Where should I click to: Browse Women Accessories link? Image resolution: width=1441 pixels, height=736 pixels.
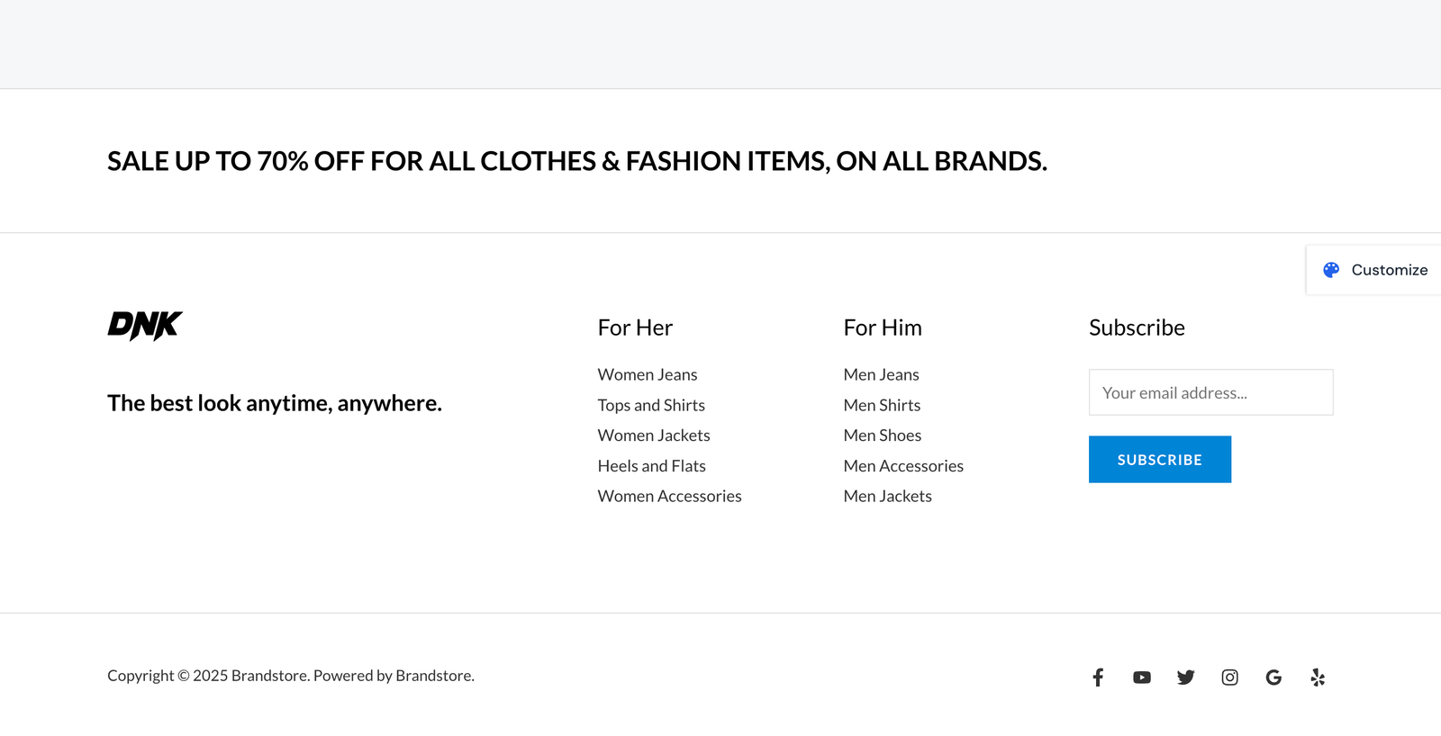tap(670, 496)
